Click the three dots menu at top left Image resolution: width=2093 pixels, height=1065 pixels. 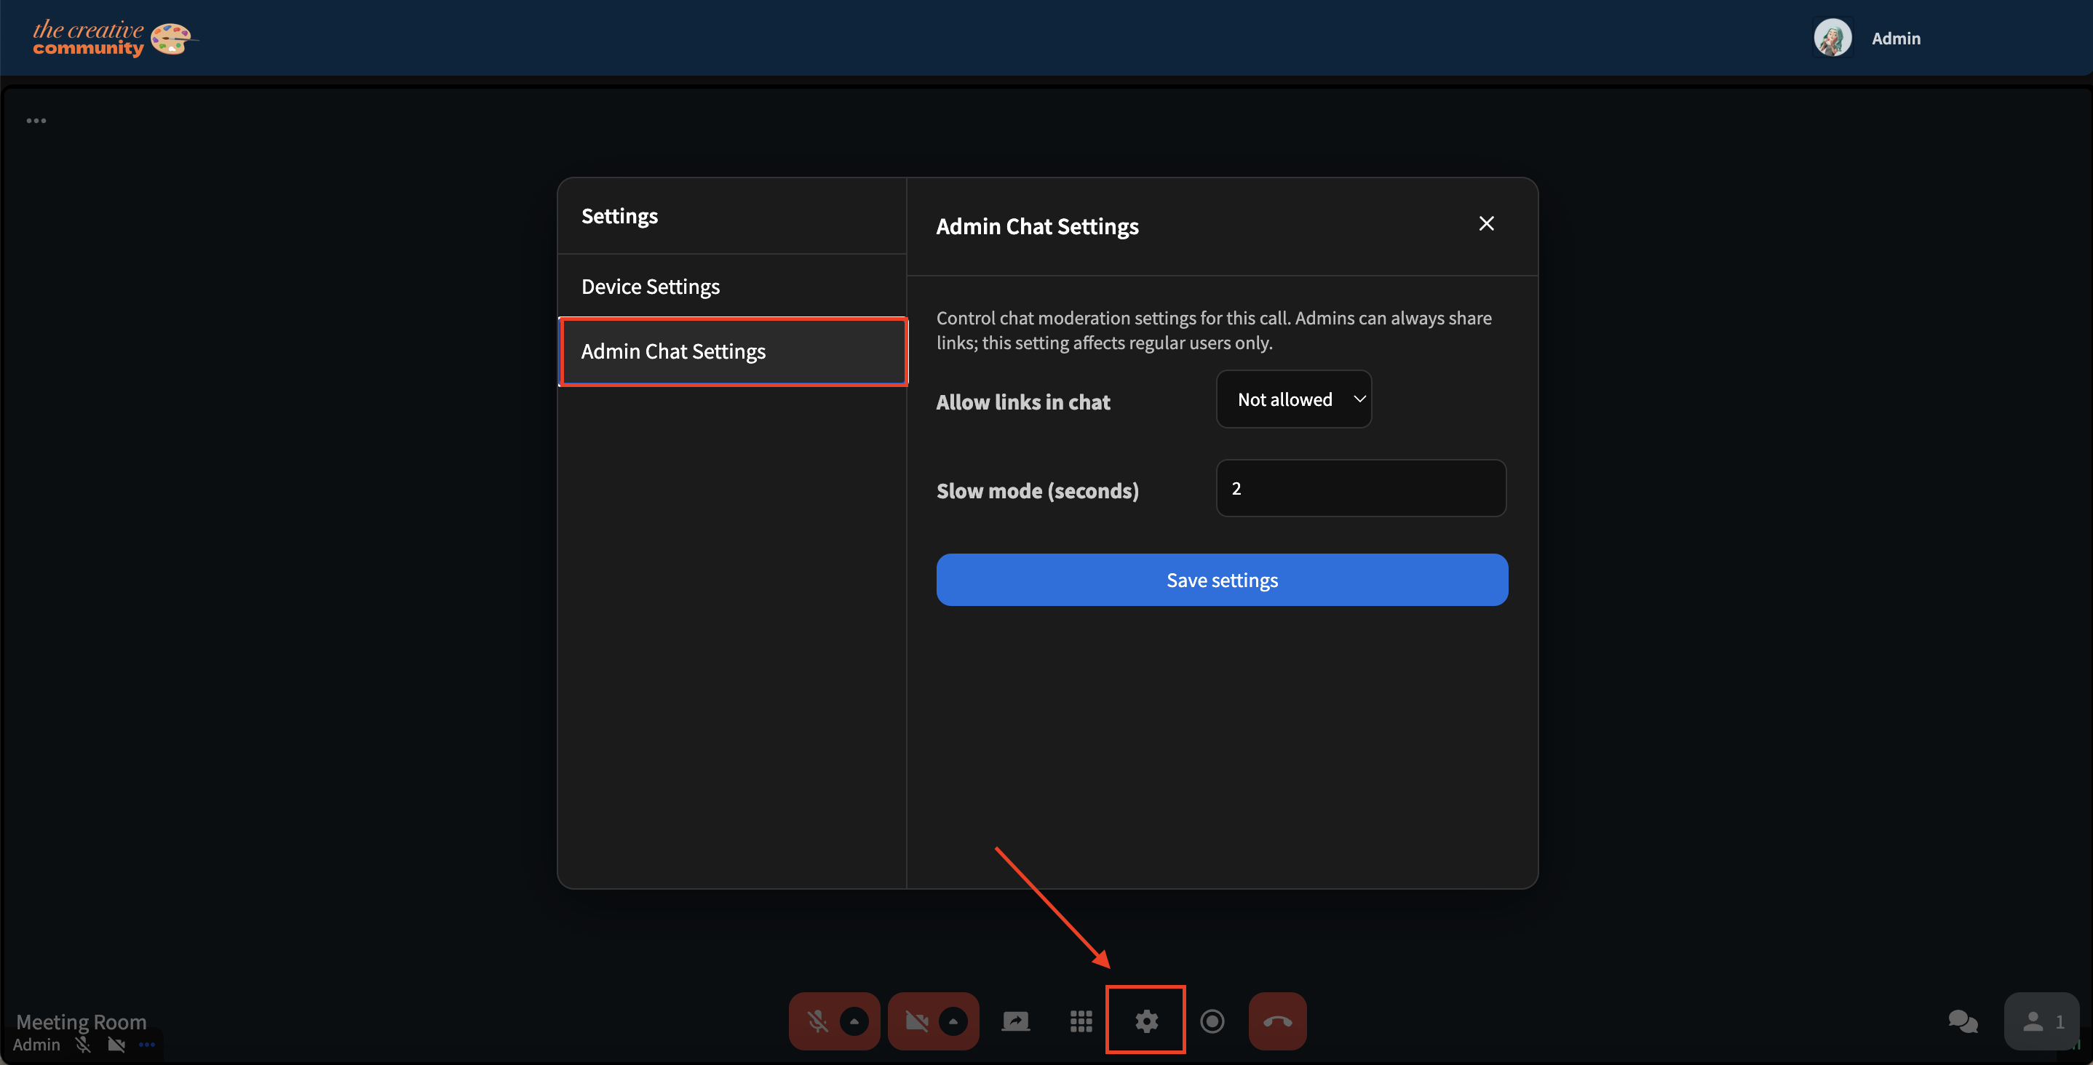pyautogui.click(x=36, y=120)
